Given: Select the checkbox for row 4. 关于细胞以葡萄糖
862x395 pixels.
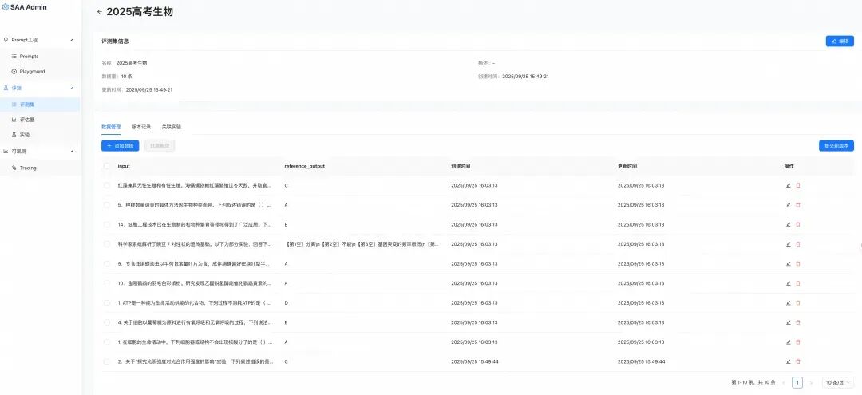Looking at the screenshot, I should click(107, 322).
